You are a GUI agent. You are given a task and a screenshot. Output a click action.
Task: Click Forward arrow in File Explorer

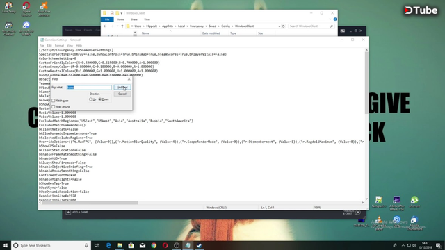click(x=112, y=26)
